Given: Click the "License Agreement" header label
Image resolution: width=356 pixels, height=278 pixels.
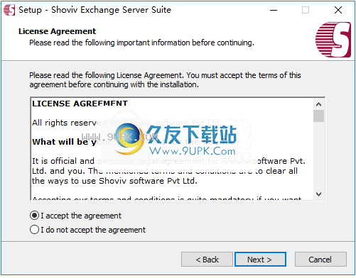Looking at the screenshot, I should point(57,31).
